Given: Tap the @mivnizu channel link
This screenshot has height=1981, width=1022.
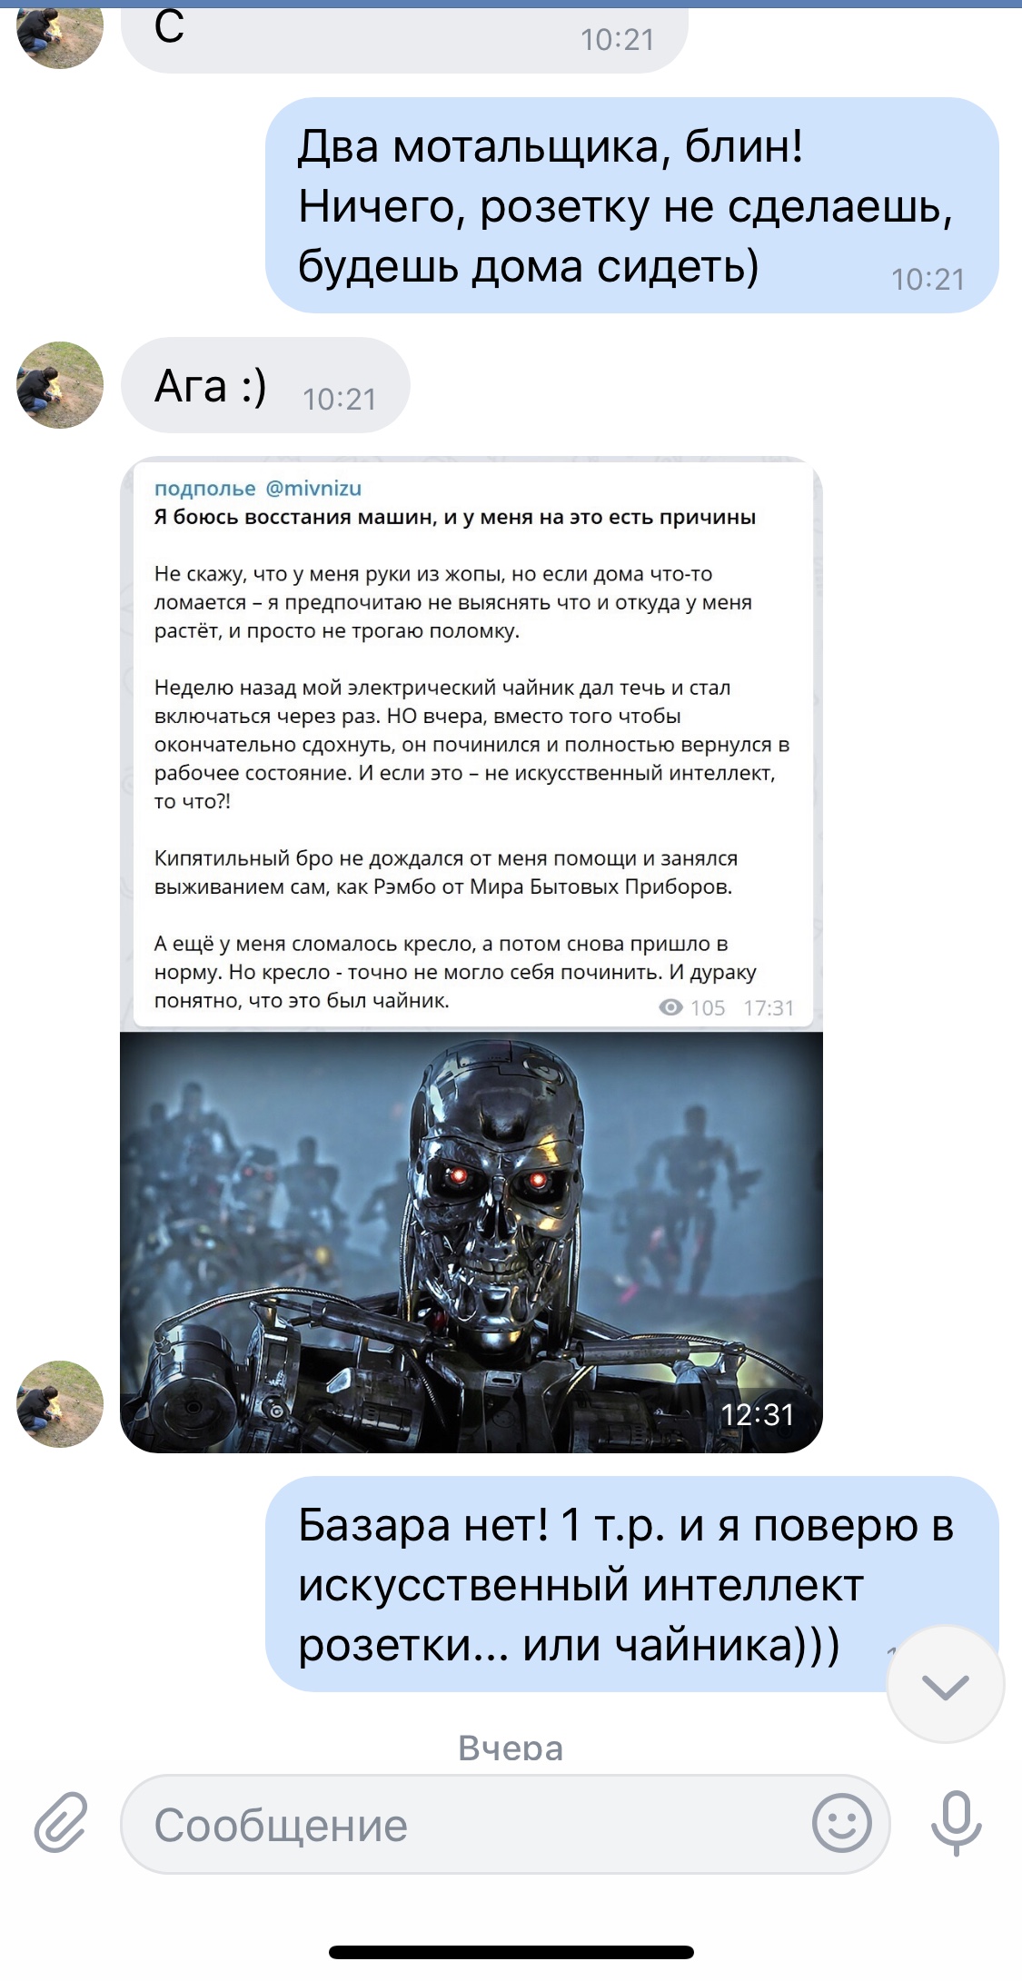Looking at the screenshot, I should (x=313, y=489).
